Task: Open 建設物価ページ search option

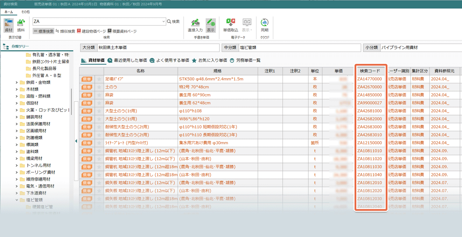Action: (x=91, y=31)
